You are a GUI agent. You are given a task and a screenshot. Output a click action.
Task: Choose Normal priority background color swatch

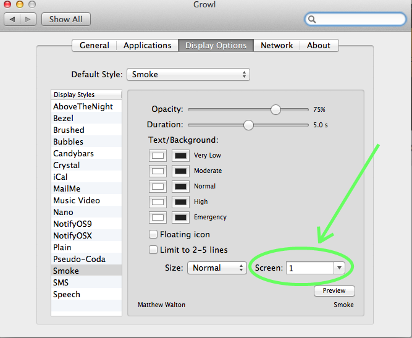[x=180, y=187]
